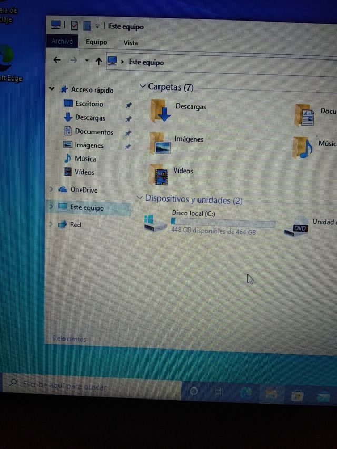Select the Descargas folder icon in Carpetas
Screen dimensions: 337x449
160,111
